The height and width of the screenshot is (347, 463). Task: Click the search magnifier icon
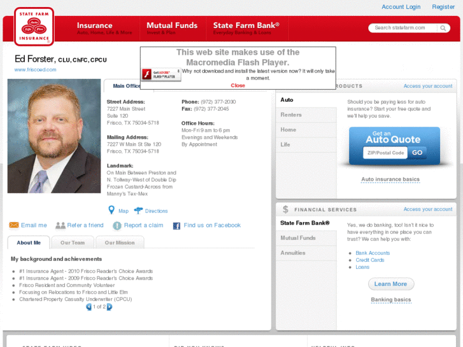(443, 28)
